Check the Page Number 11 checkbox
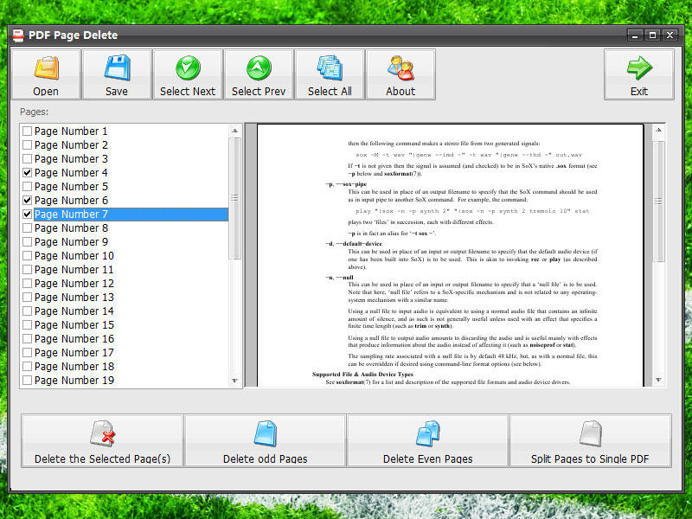 [x=28, y=269]
